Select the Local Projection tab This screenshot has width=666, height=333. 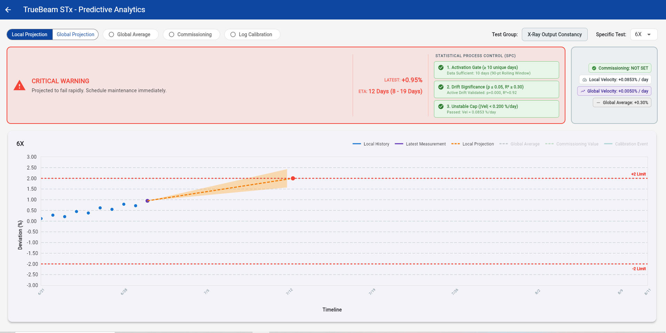[30, 34]
